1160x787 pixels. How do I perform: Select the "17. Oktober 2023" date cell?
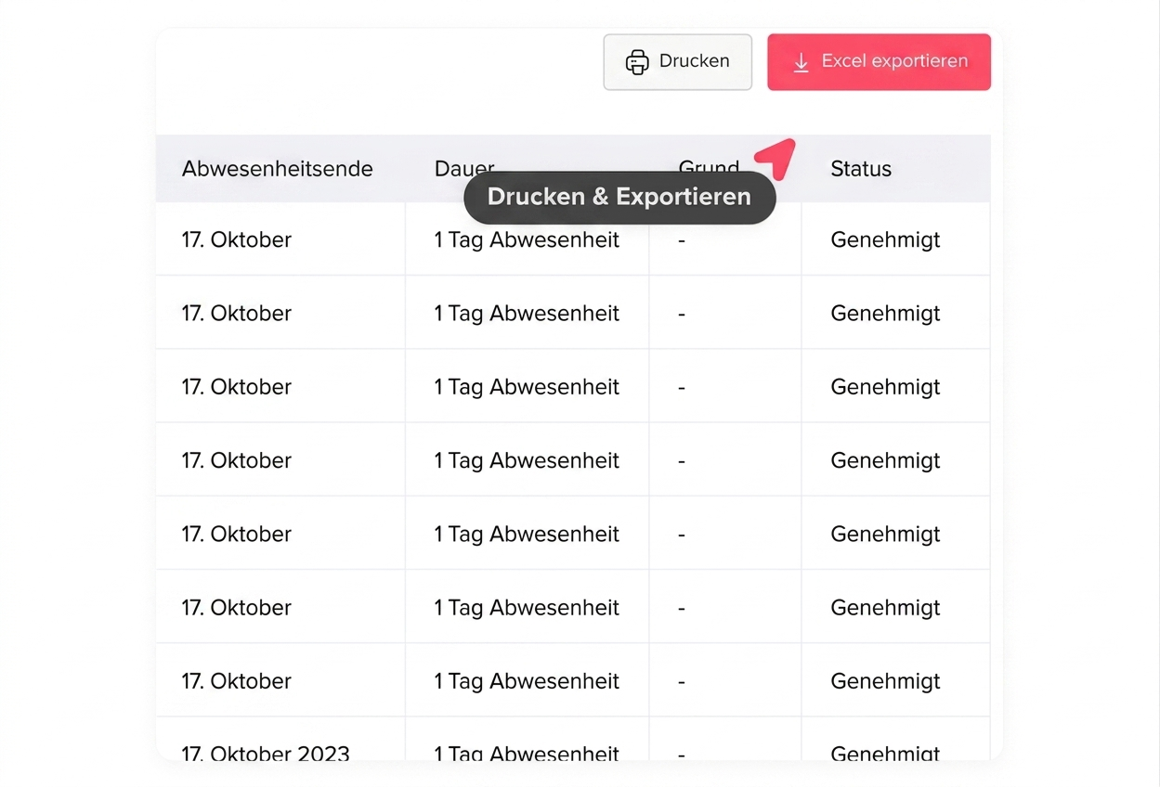[266, 753]
